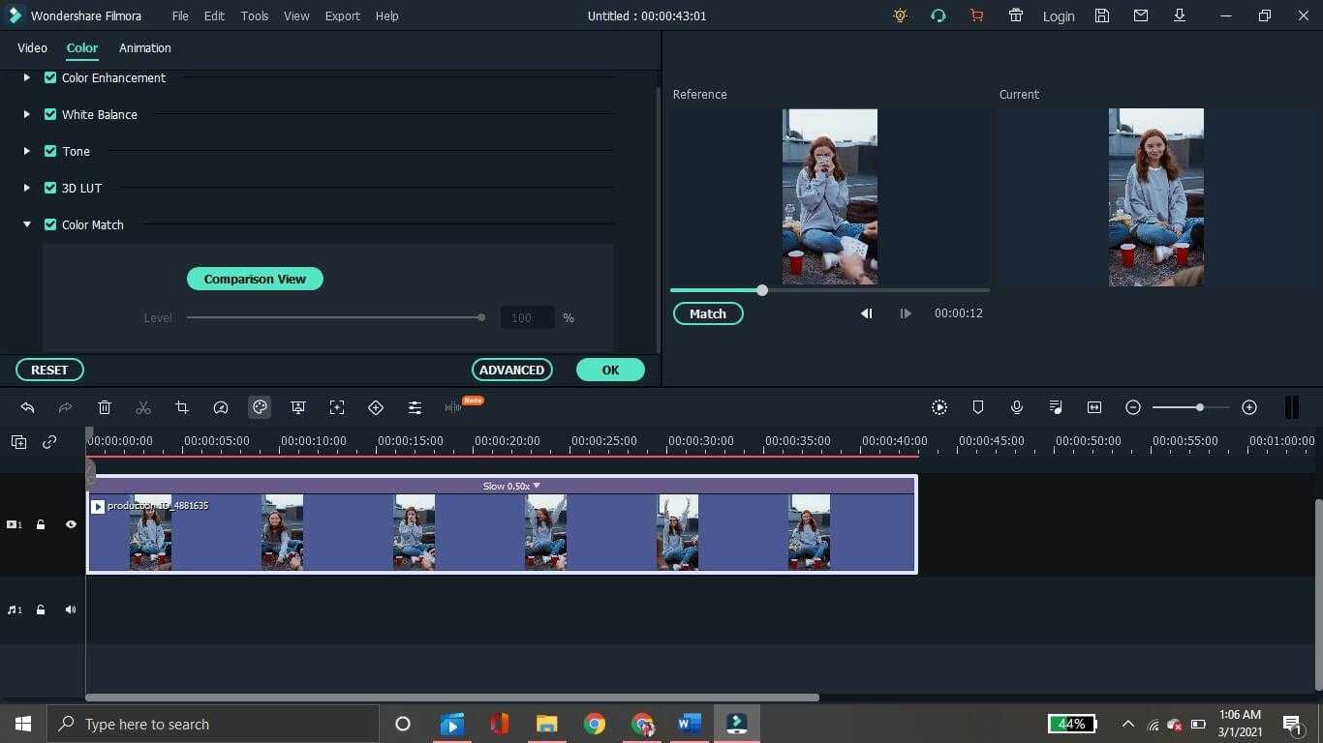The height and width of the screenshot is (743, 1323).
Task: Open the Export menu
Action: (342, 15)
